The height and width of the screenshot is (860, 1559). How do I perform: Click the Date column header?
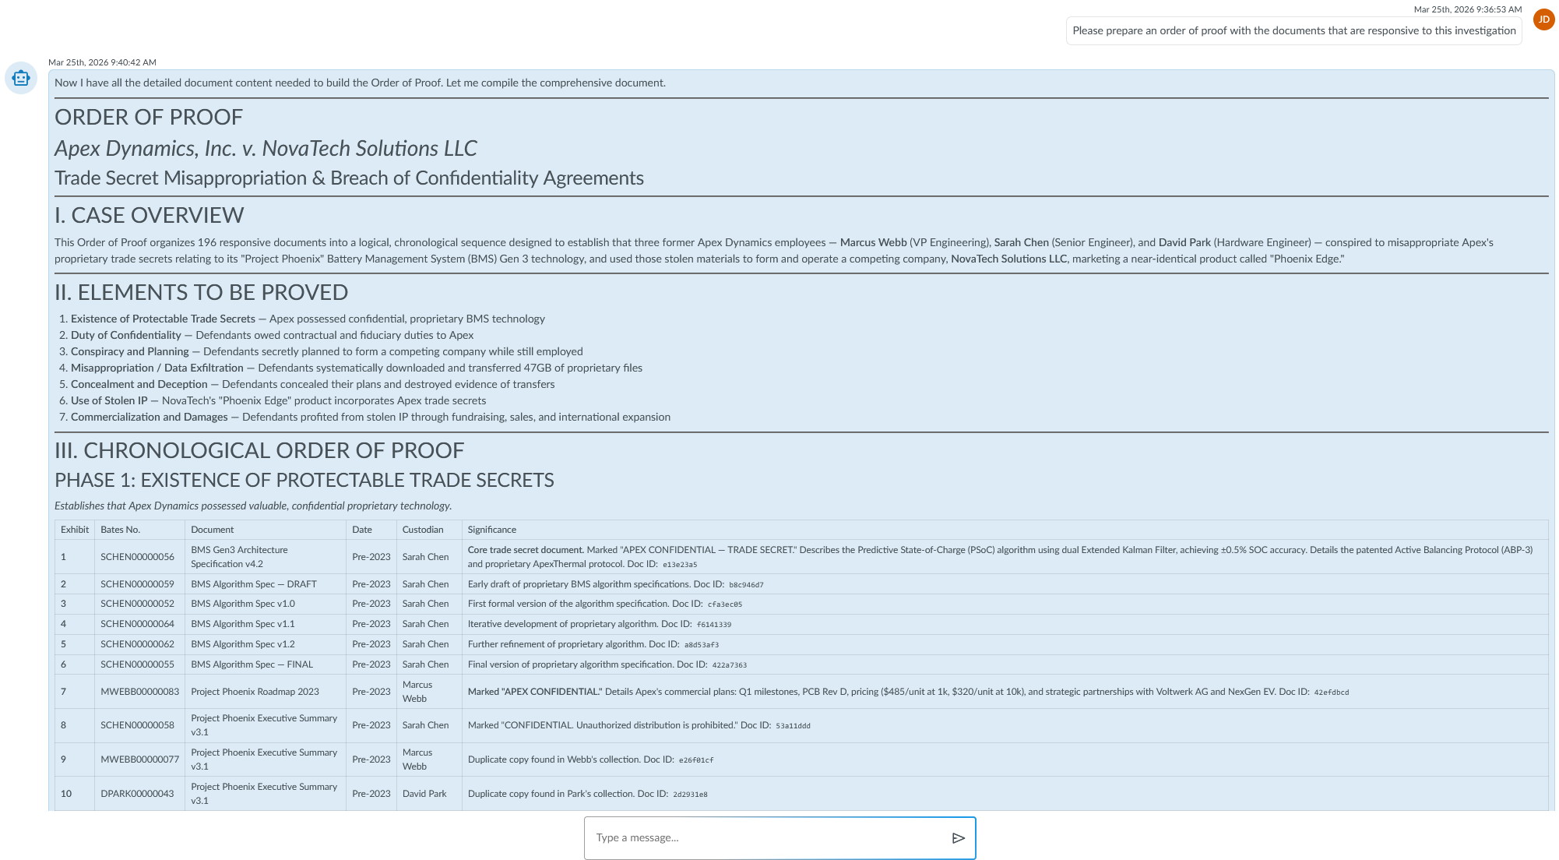click(361, 530)
